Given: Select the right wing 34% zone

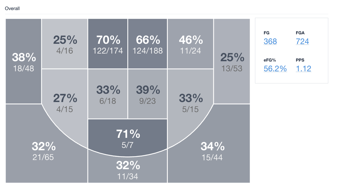Looking at the screenshot, I should [x=212, y=150].
